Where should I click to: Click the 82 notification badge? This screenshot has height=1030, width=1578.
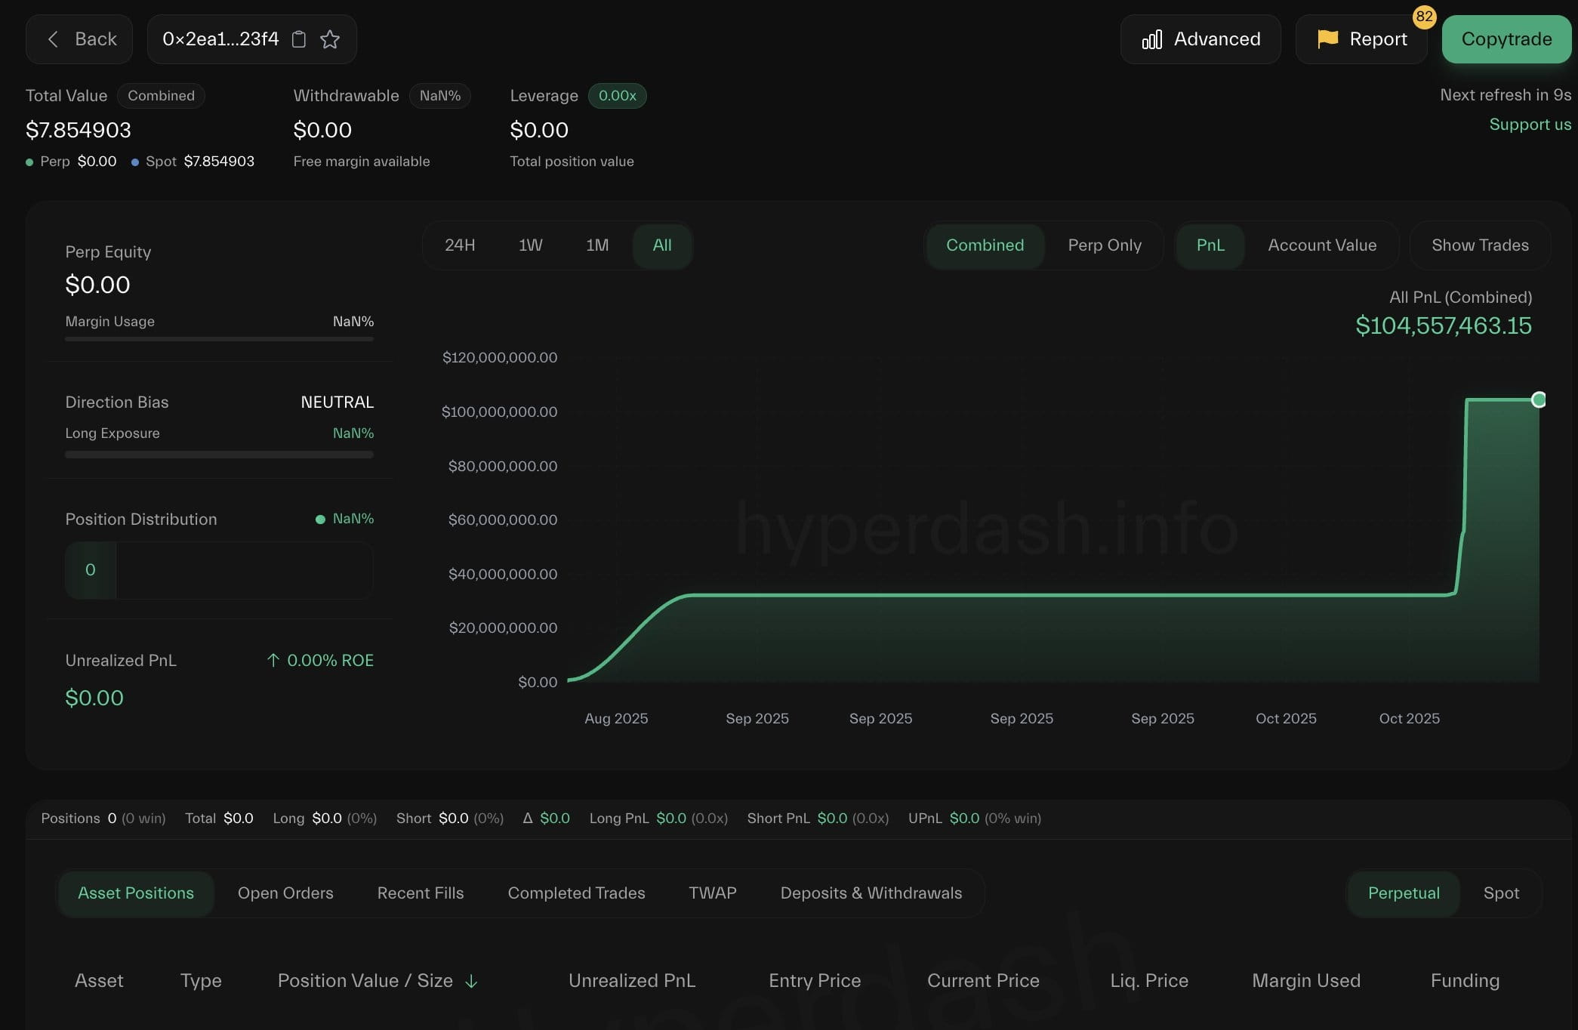click(x=1424, y=17)
